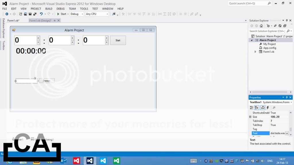Toggle Alphabetical sort in Properties panel
This screenshot has height=165, width=294.
coord(257,108)
